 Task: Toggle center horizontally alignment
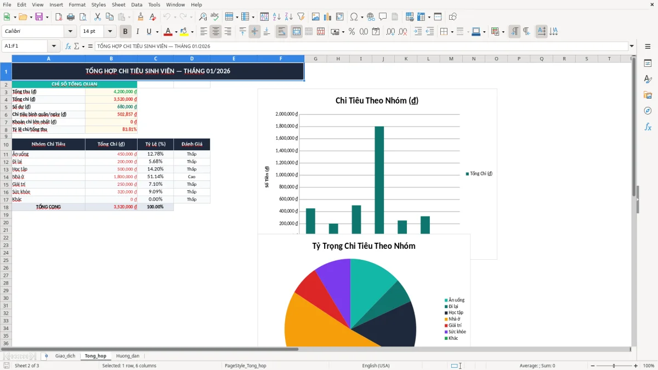point(215,32)
